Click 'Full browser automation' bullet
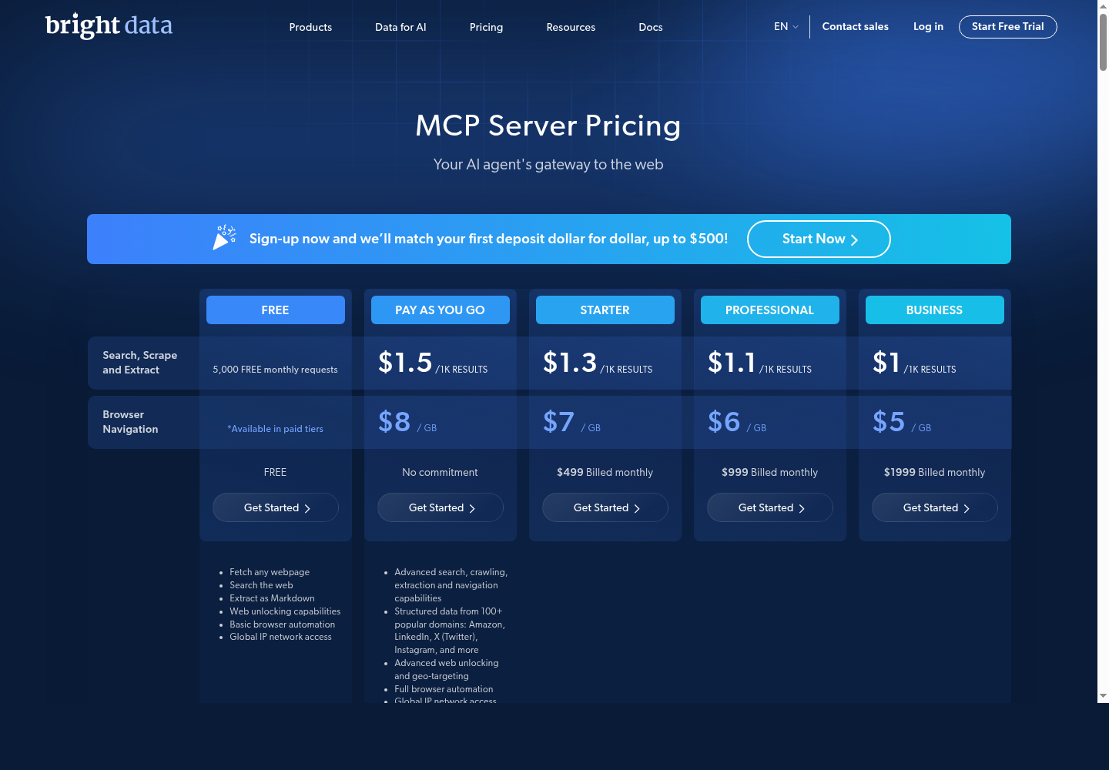 click(x=444, y=689)
